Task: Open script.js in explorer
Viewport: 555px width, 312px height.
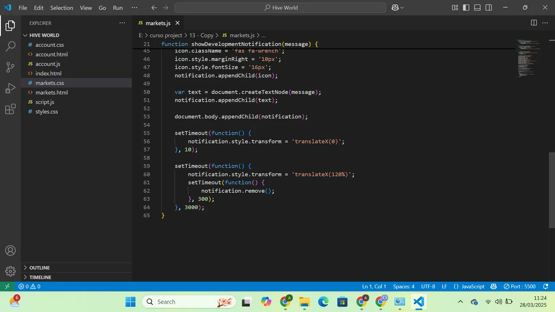Action: point(76,102)
